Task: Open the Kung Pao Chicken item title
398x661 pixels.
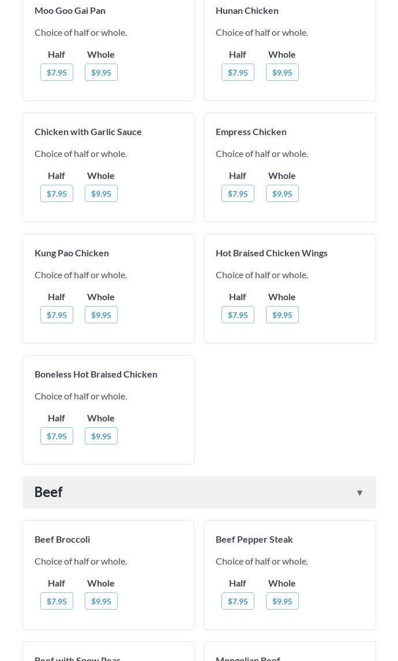Action: tap(72, 253)
